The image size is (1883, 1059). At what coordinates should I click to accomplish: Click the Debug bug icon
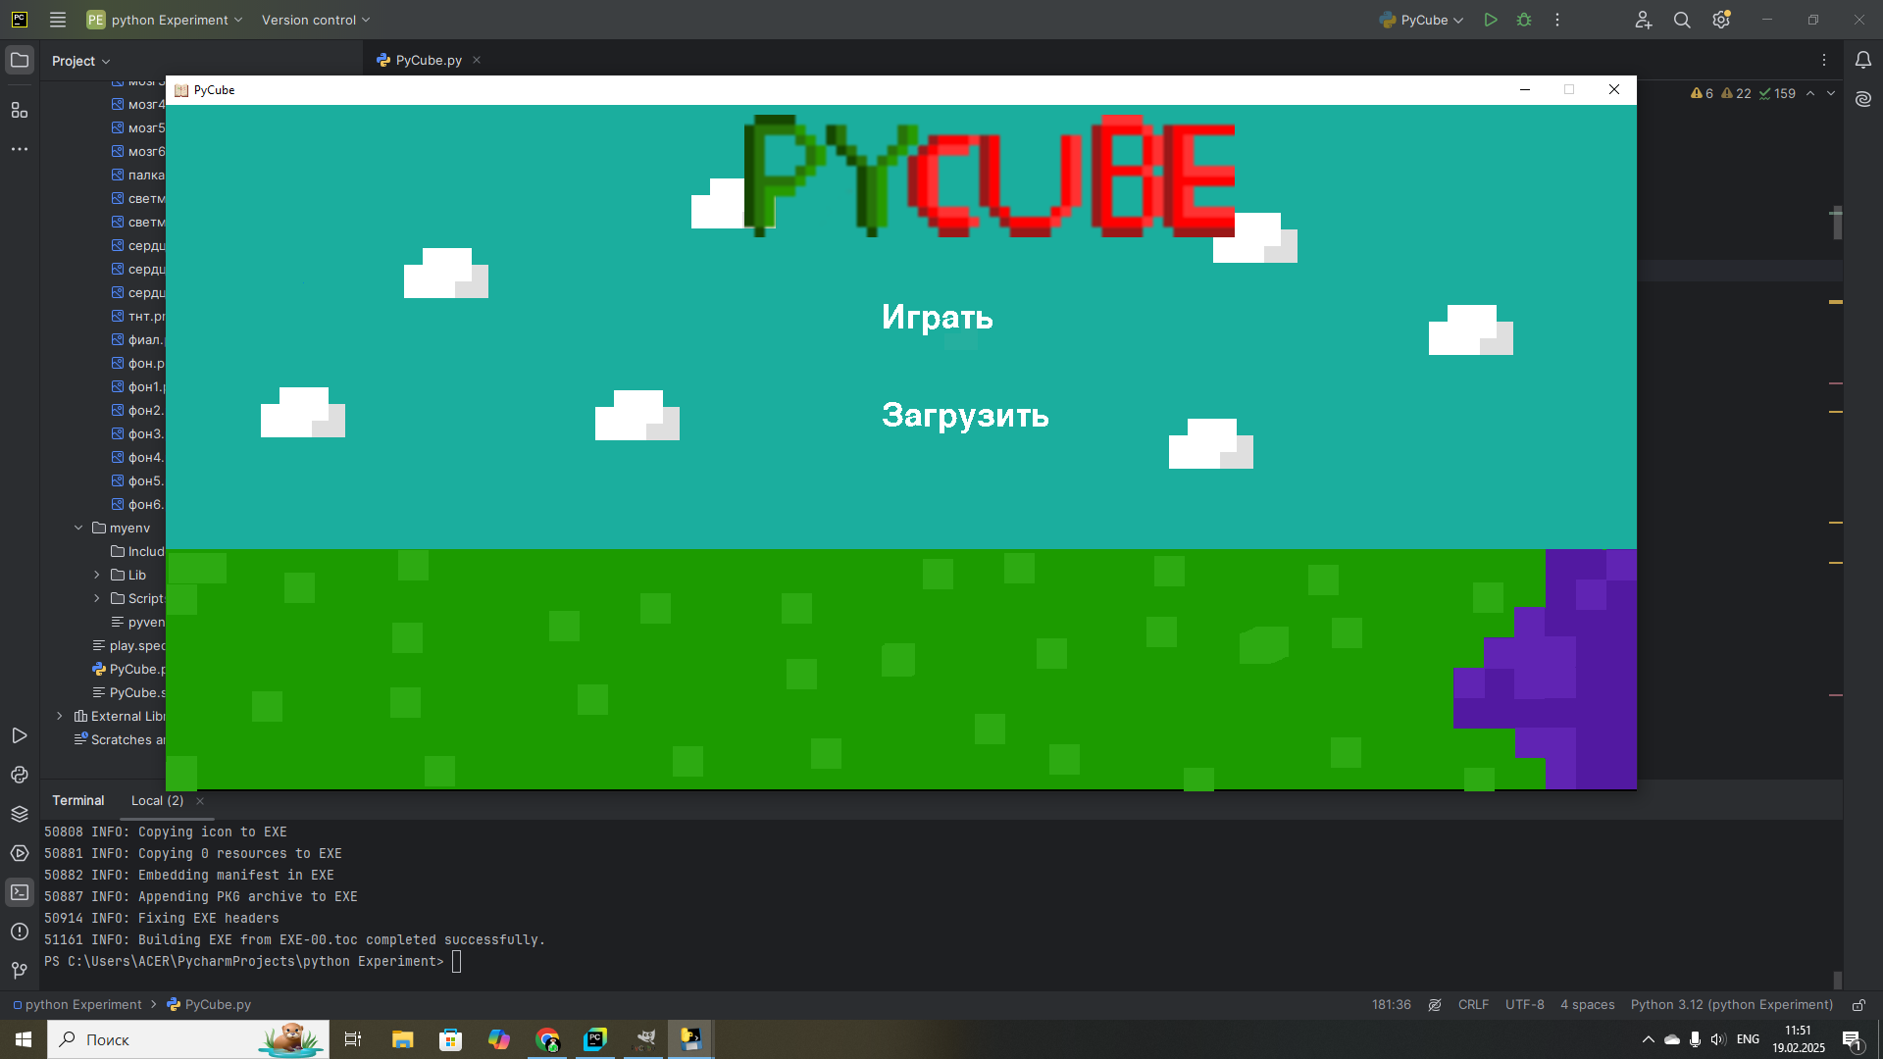[1524, 20]
